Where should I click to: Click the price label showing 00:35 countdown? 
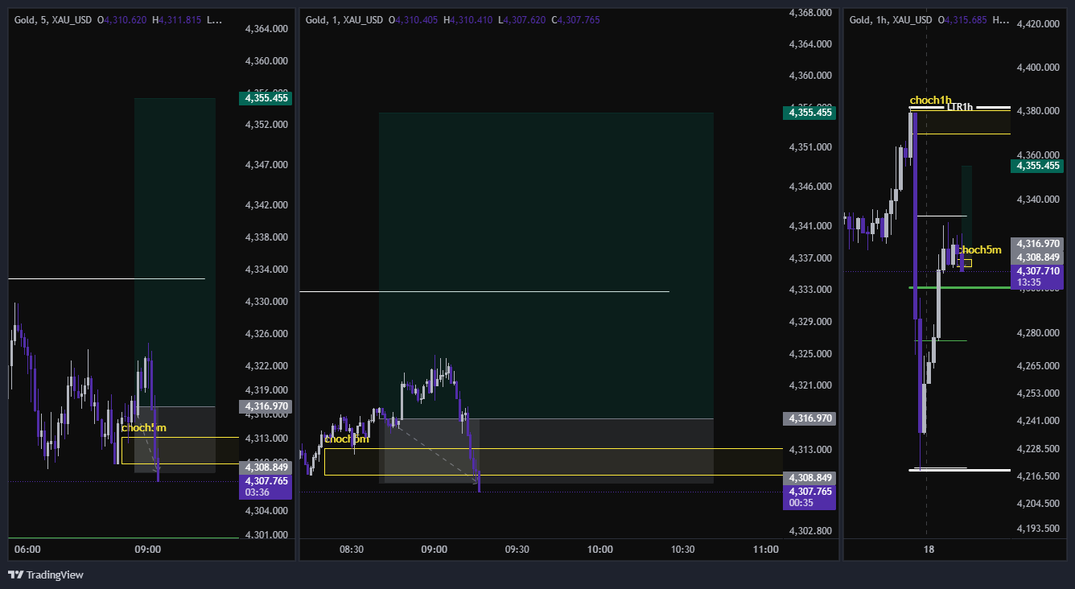pos(809,497)
